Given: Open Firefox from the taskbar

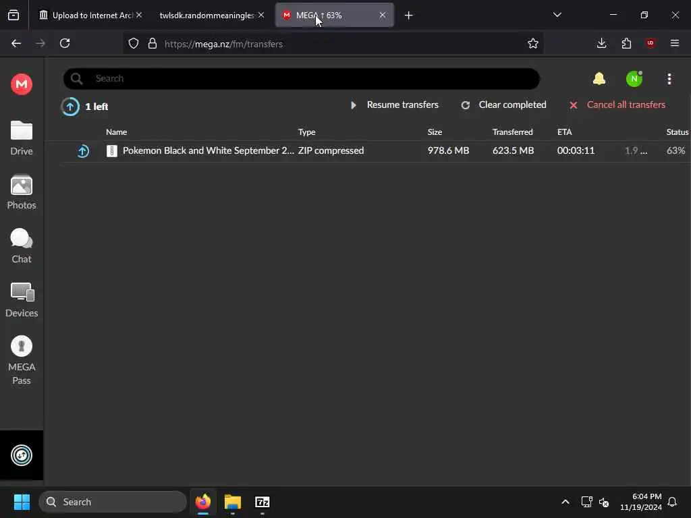Looking at the screenshot, I should point(202,502).
